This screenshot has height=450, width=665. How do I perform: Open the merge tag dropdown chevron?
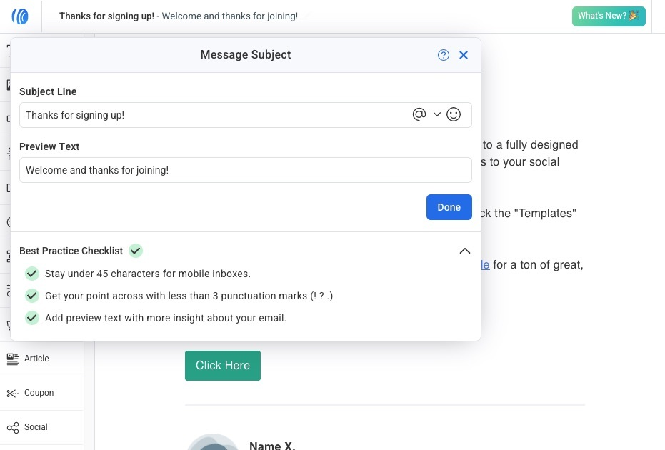click(x=436, y=114)
